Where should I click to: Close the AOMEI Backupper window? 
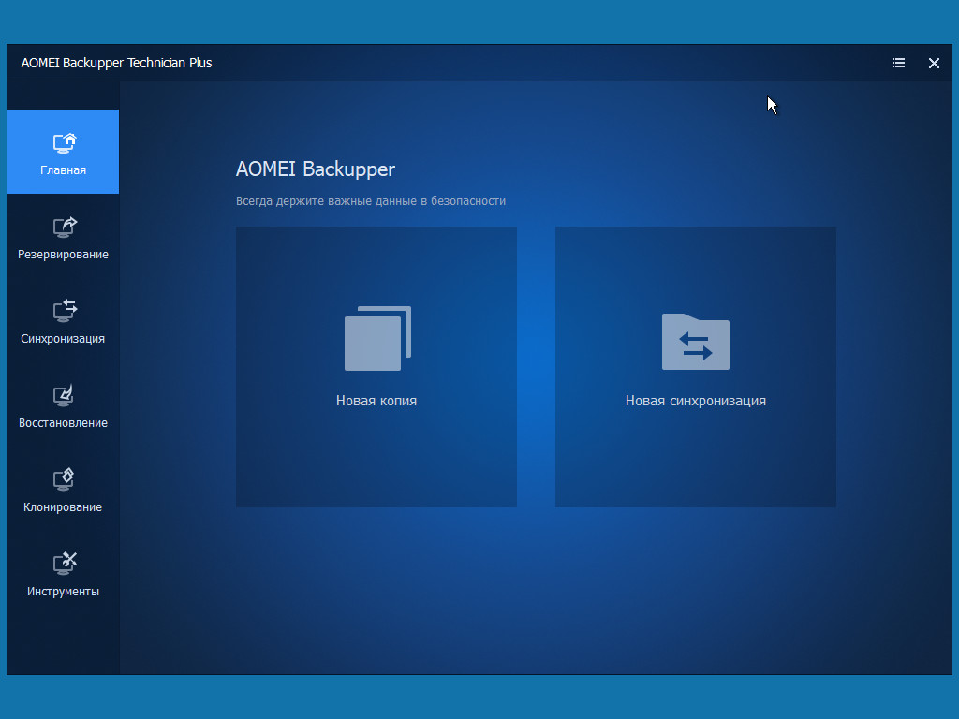[x=934, y=63]
